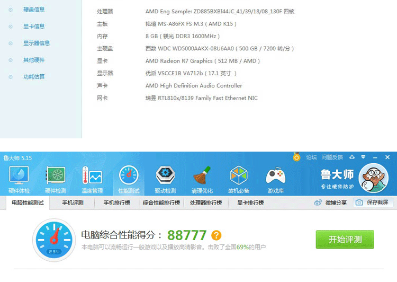Click monitor value 优派 VSCCE1B VA712b
The height and width of the screenshot is (282, 397).
coord(191,73)
